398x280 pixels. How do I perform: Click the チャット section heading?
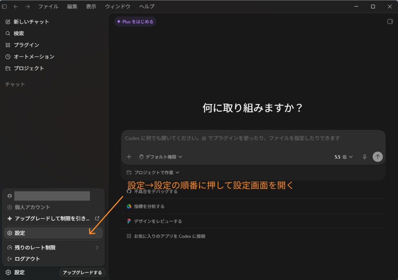15,84
